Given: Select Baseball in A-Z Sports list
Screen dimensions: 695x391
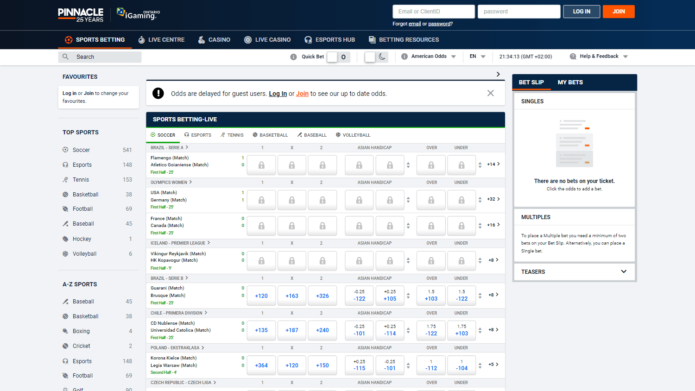Looking at the screenshot, I should (97, 302).
